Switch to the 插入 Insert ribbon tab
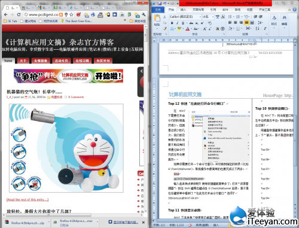 pos(183,10)
